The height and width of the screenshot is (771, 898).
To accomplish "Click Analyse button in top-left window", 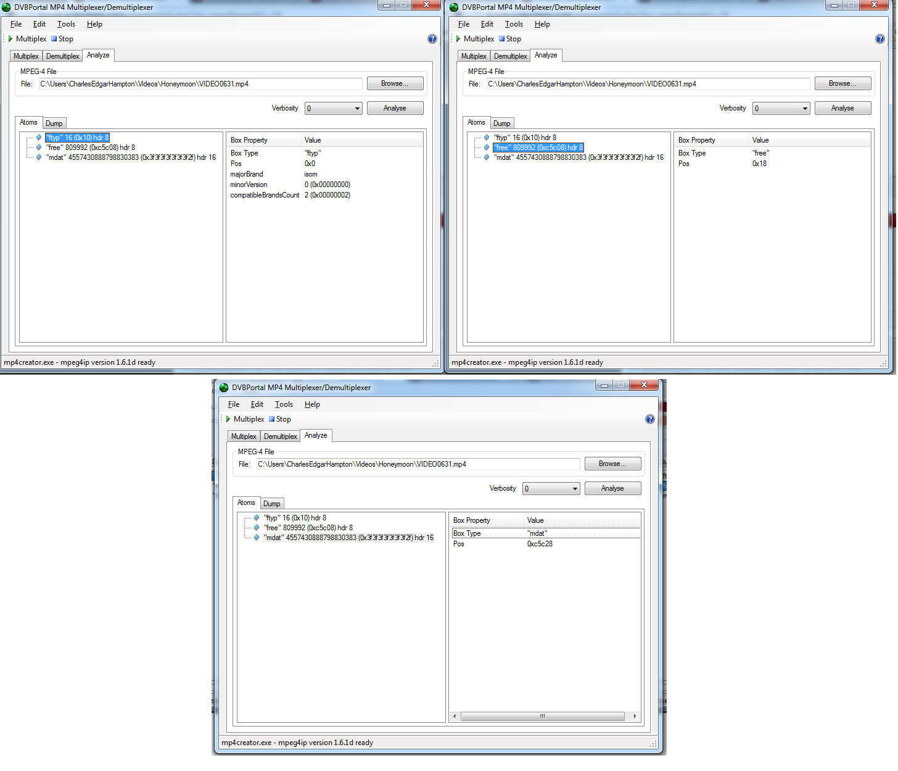I will pyautogui.click(x=395, y=108).
